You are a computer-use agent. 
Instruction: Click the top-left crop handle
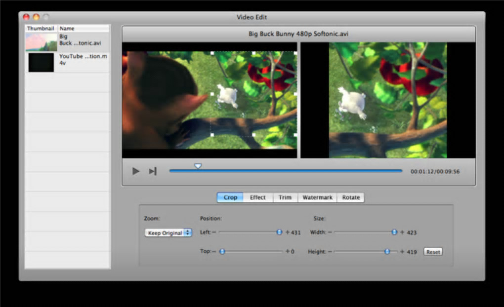click(x=212, y=53)
